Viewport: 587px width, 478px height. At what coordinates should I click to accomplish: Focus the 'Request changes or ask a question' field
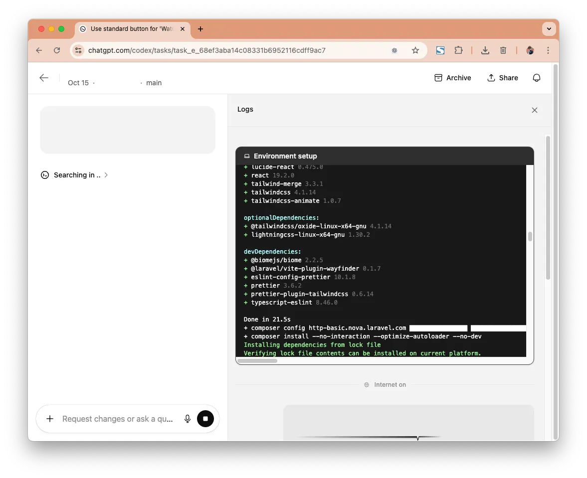pyautogui.click(x=118, y=419)
